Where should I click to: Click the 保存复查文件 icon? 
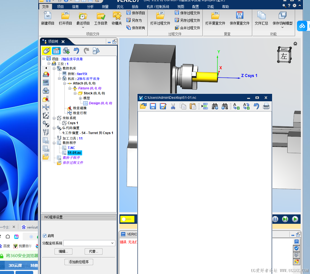click(239, 15)
